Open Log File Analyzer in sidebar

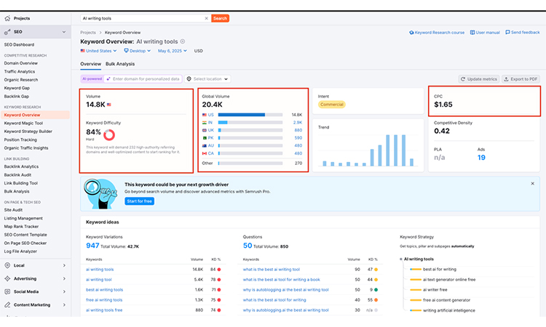pyautogui.click(x=20, y=251)
